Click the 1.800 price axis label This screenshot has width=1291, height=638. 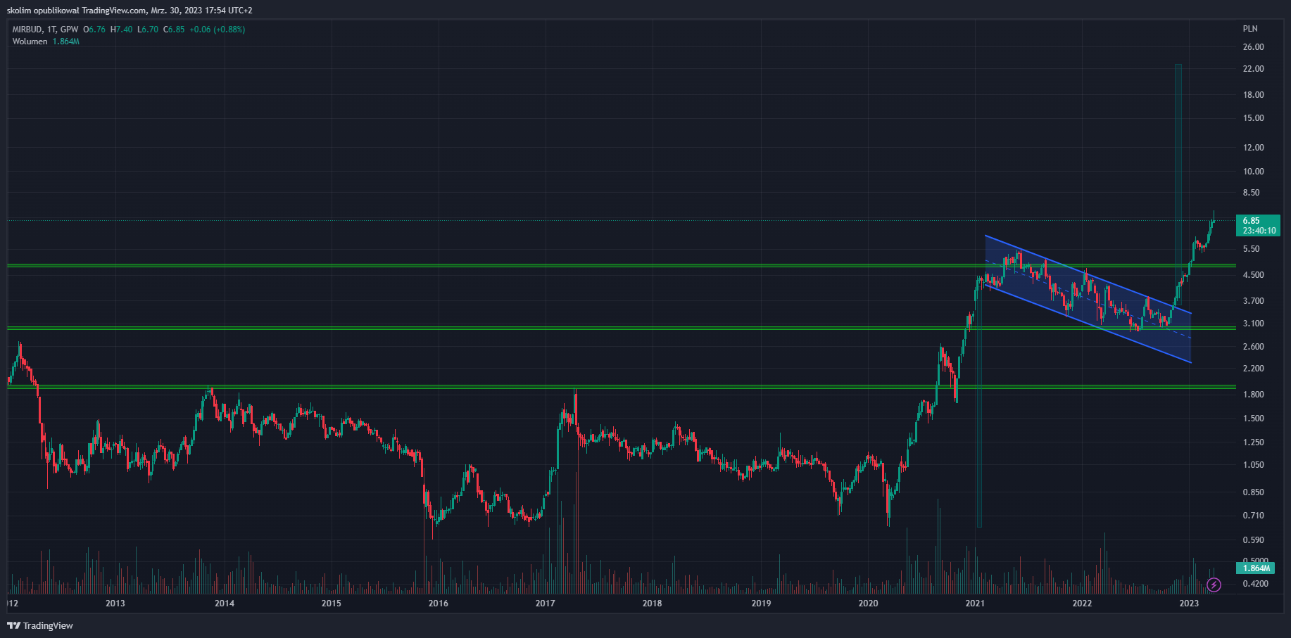tap(1253, 395)
